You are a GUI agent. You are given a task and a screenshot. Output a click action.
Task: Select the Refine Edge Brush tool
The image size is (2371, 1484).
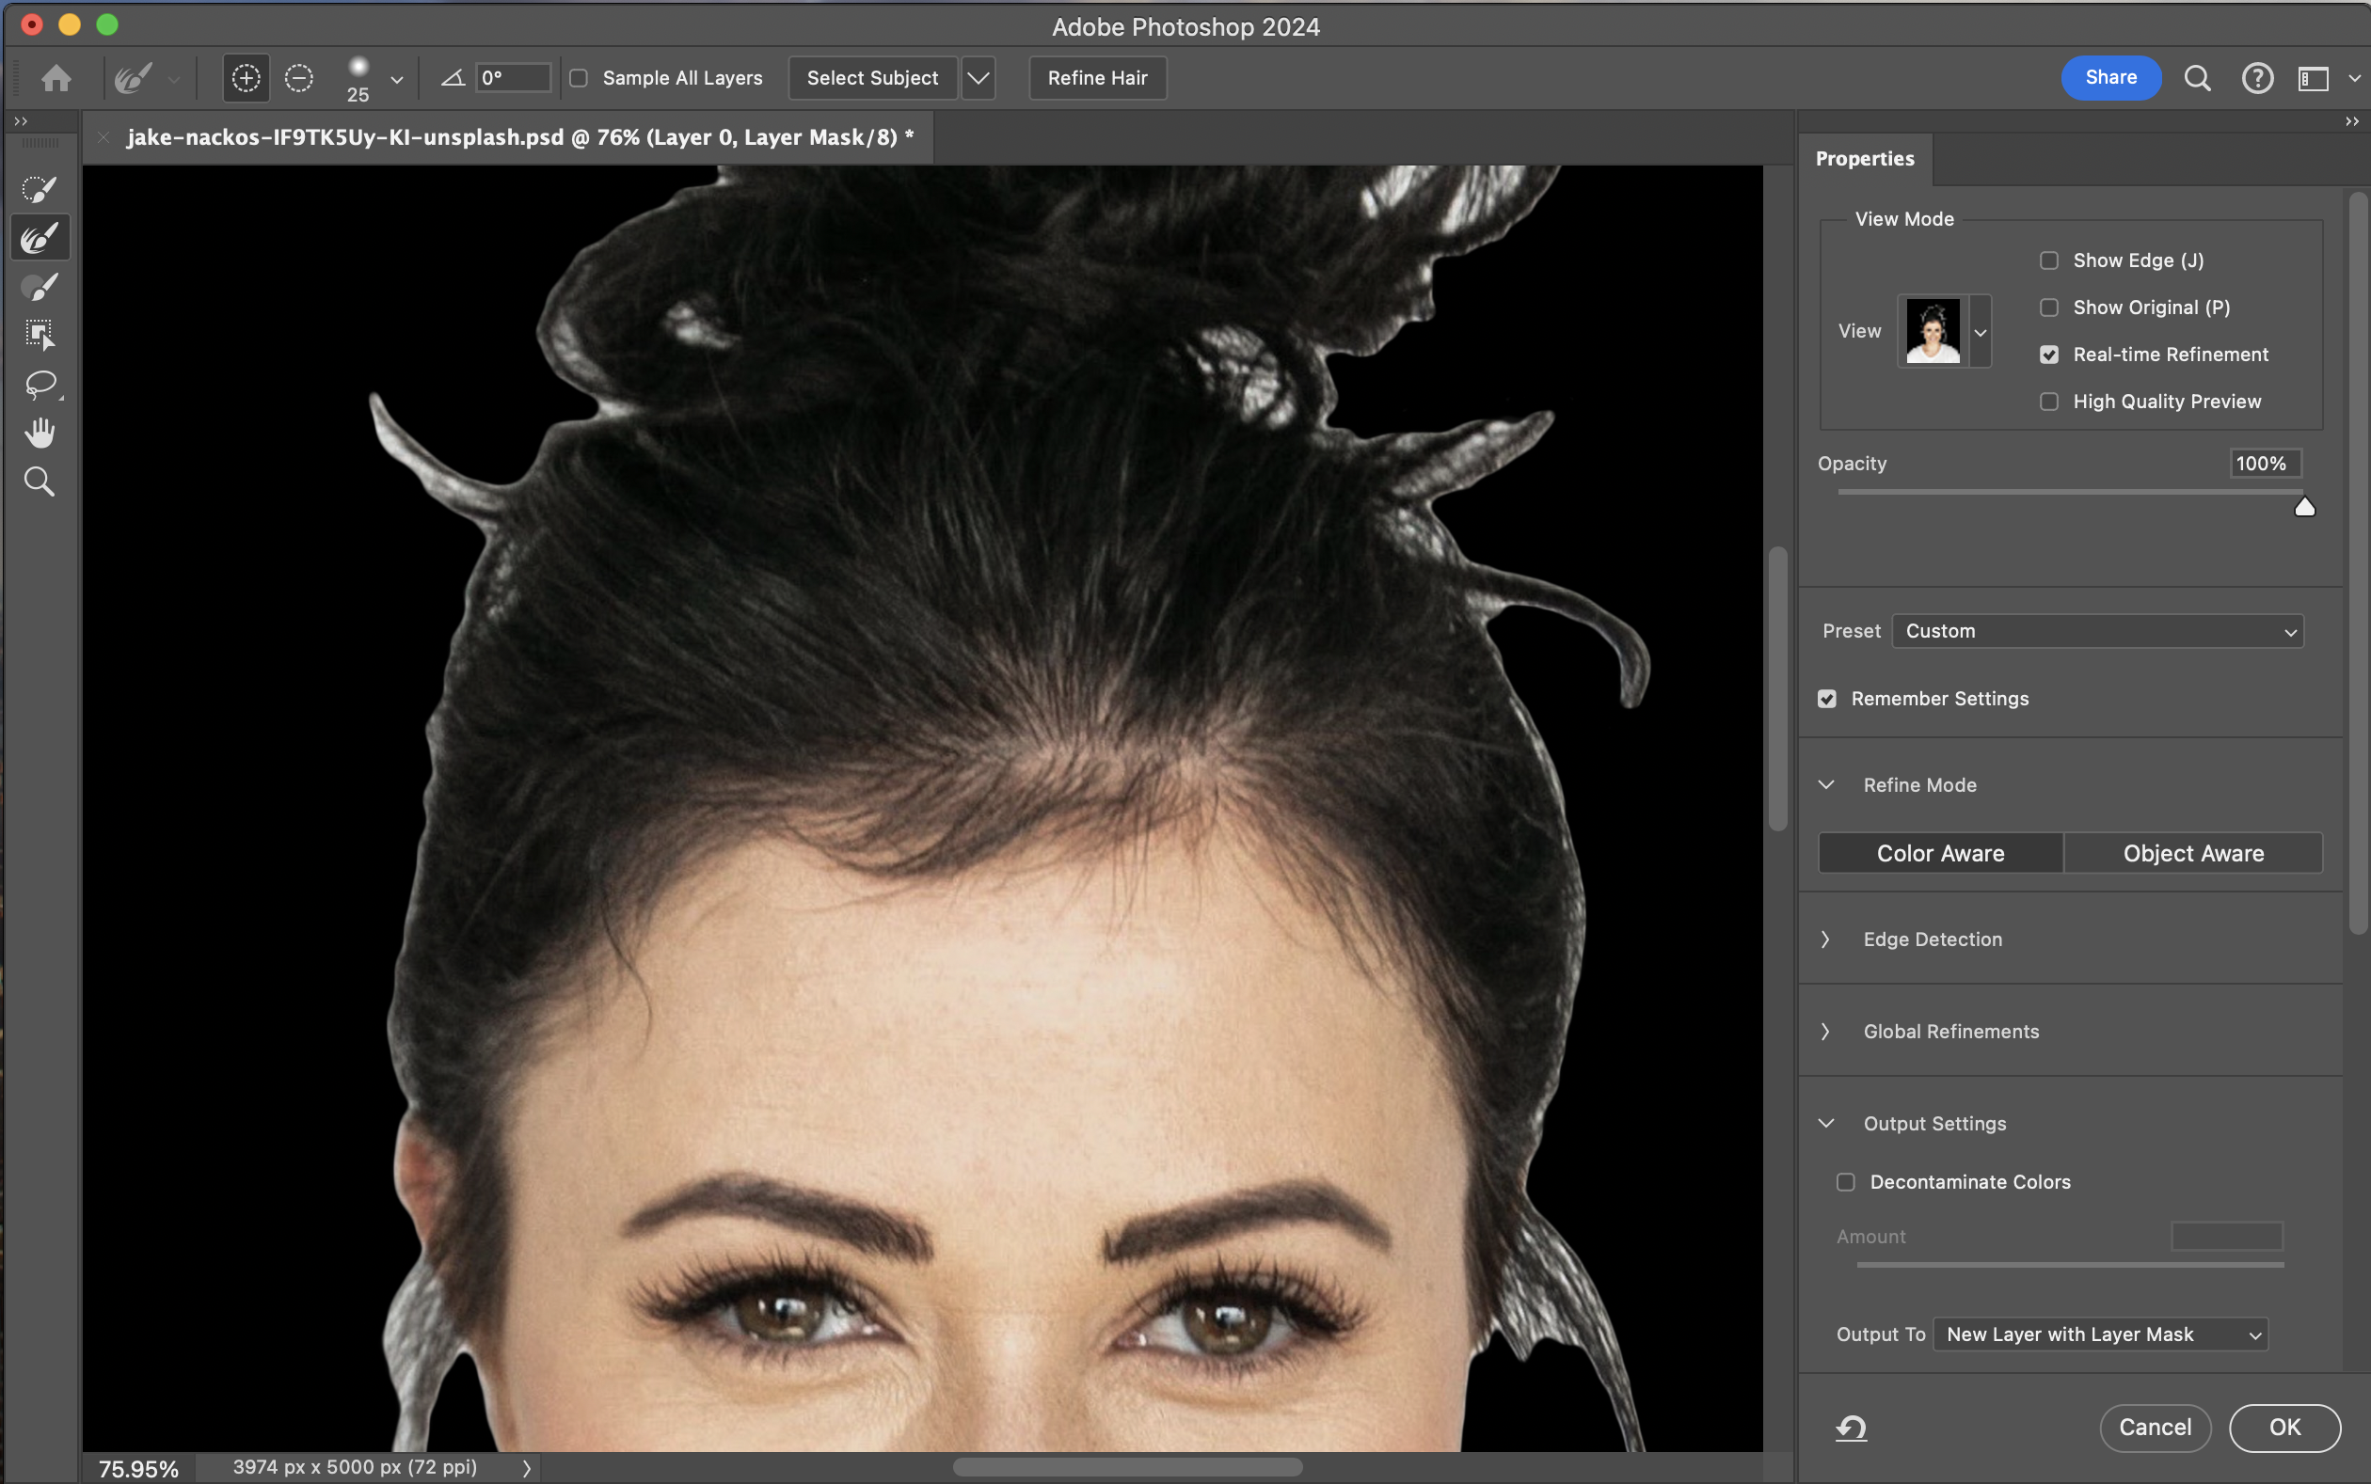pos(40,238)
